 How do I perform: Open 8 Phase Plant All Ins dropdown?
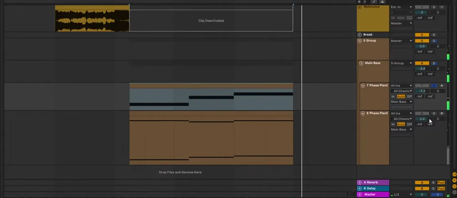click(x=401, y=114)
